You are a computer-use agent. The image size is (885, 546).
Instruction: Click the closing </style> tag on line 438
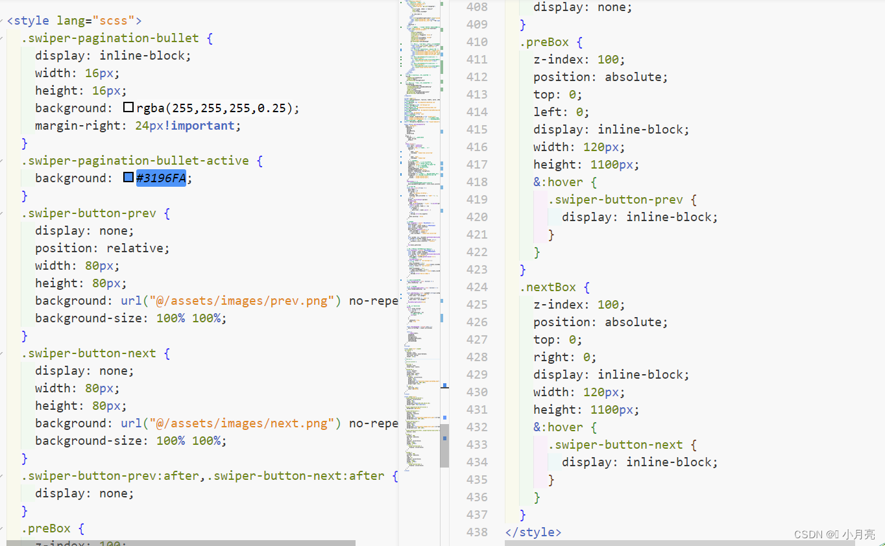[533, 532]
